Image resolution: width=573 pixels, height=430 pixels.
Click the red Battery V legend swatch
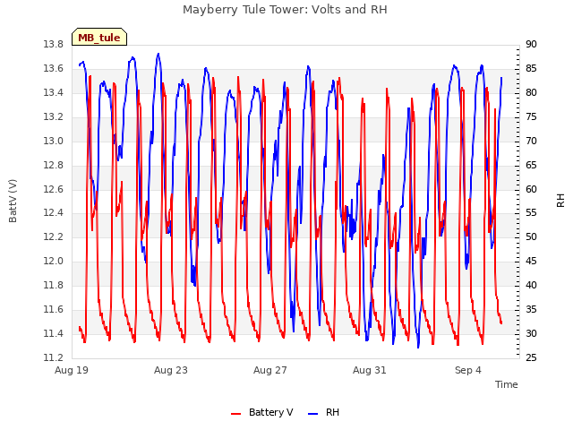(x=235, y=414)
